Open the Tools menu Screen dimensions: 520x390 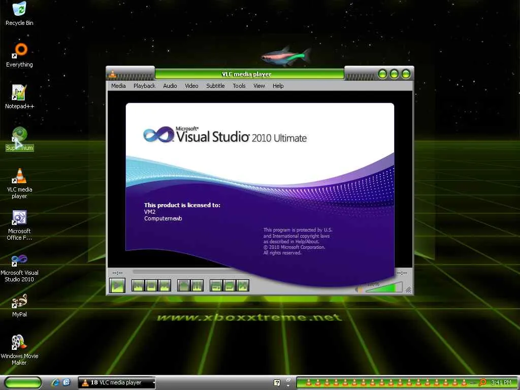click(239, 86)
